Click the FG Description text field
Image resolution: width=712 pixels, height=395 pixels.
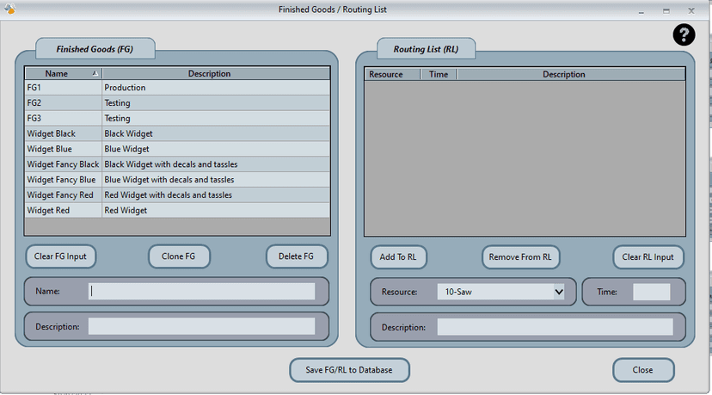point(201,326)
